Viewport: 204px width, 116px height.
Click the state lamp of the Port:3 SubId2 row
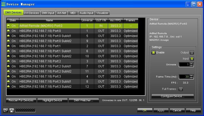(x=8, y=87)
